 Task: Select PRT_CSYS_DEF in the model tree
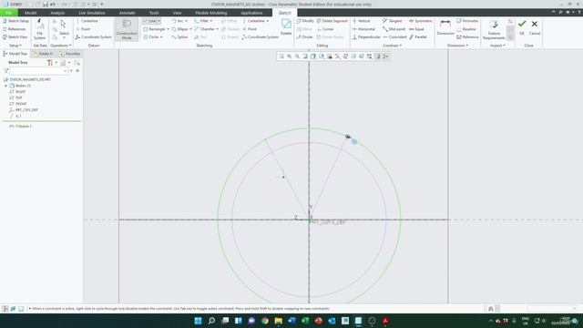[26, 110]
